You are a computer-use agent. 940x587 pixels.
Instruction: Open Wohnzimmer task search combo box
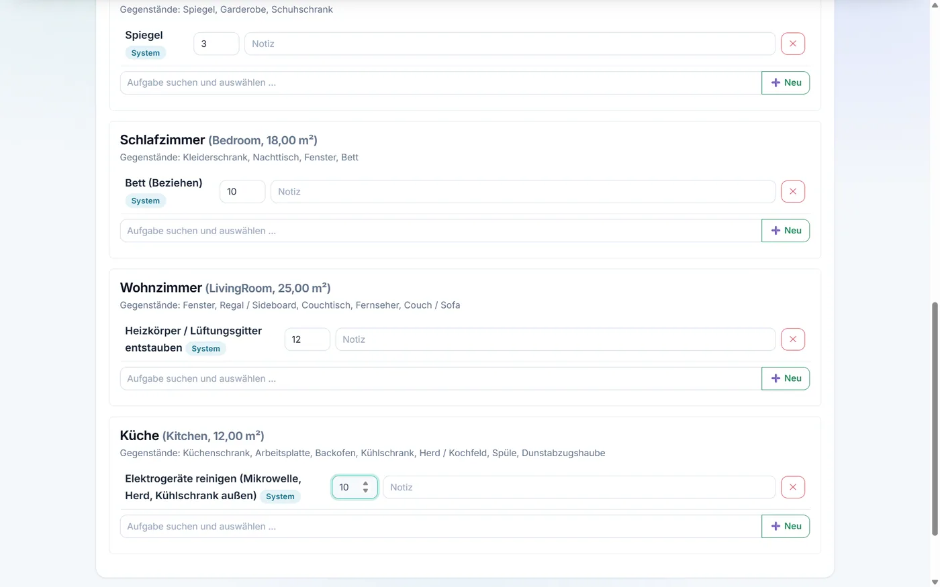point(440,378)
